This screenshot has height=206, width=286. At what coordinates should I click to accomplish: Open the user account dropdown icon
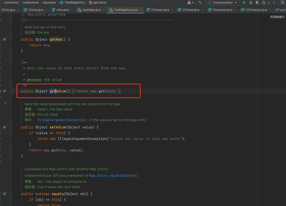tap(190, 3)
